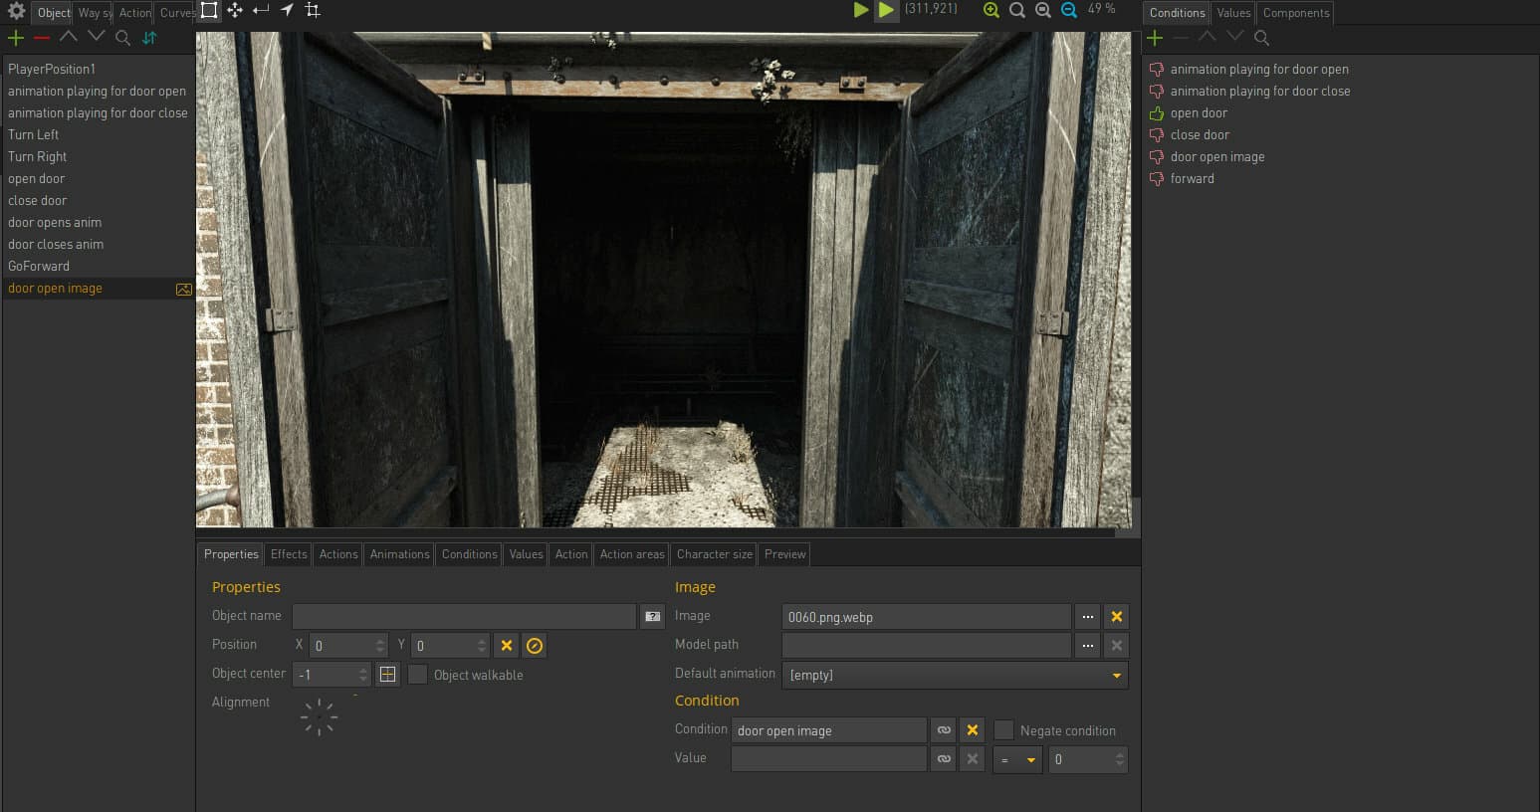Screen dimensions: 1540x812
Task: Clear the 0060.png.webp image with the yellow X
Action: (x=1117, y=617)
